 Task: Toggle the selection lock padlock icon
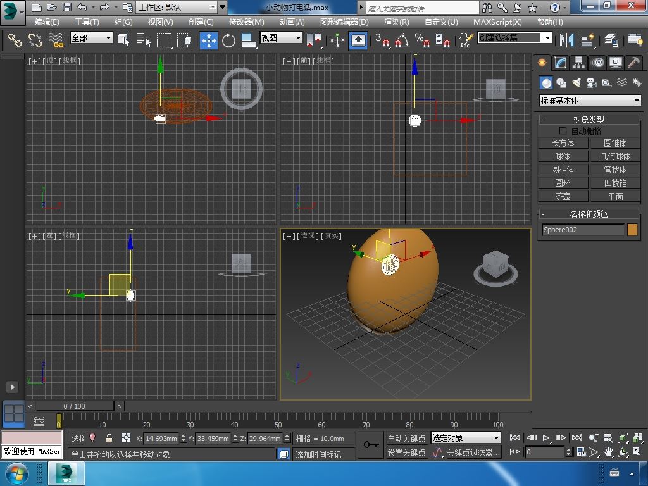(x=109, y=438)
